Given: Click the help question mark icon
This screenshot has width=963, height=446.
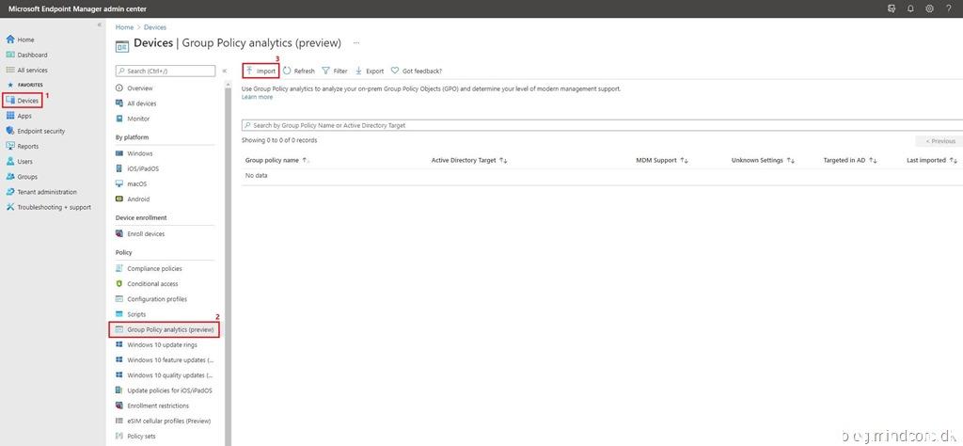Looking at the screenshot, I should point(948,8).
